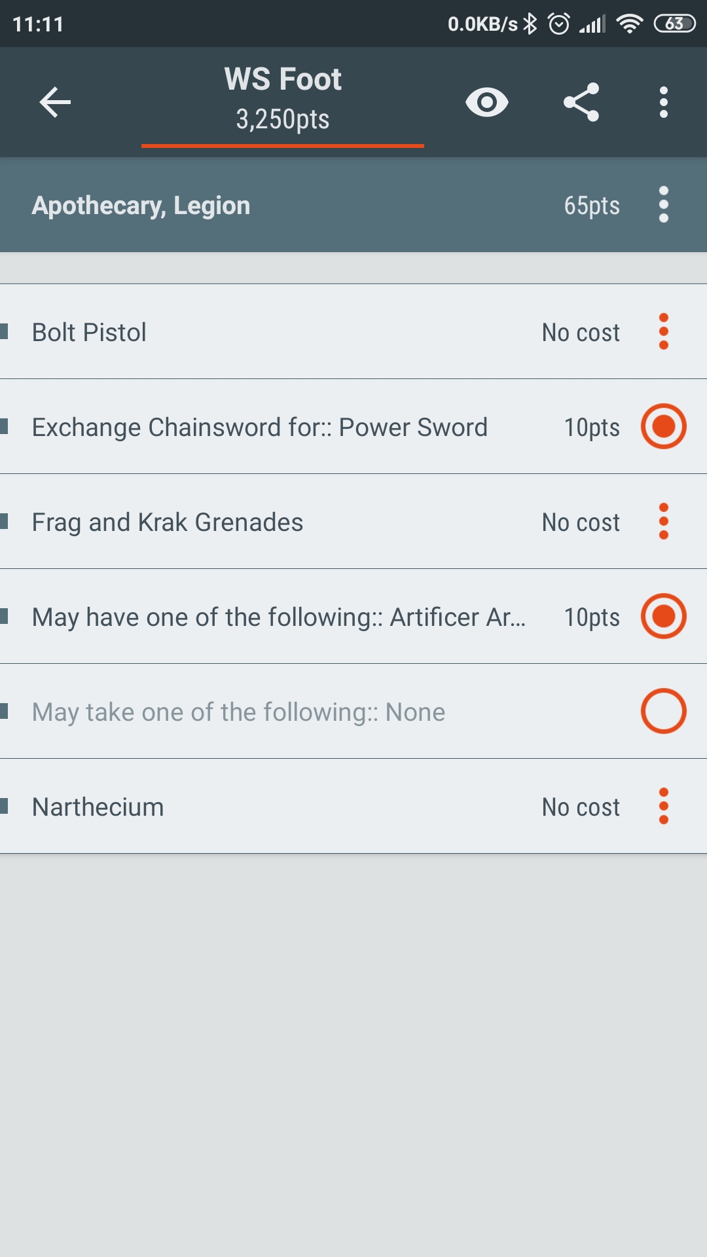Image resolution: width=707 pixels, height=1257 pixels.
Task: Enable the 'May take one of the following' option
Action: 663,712
